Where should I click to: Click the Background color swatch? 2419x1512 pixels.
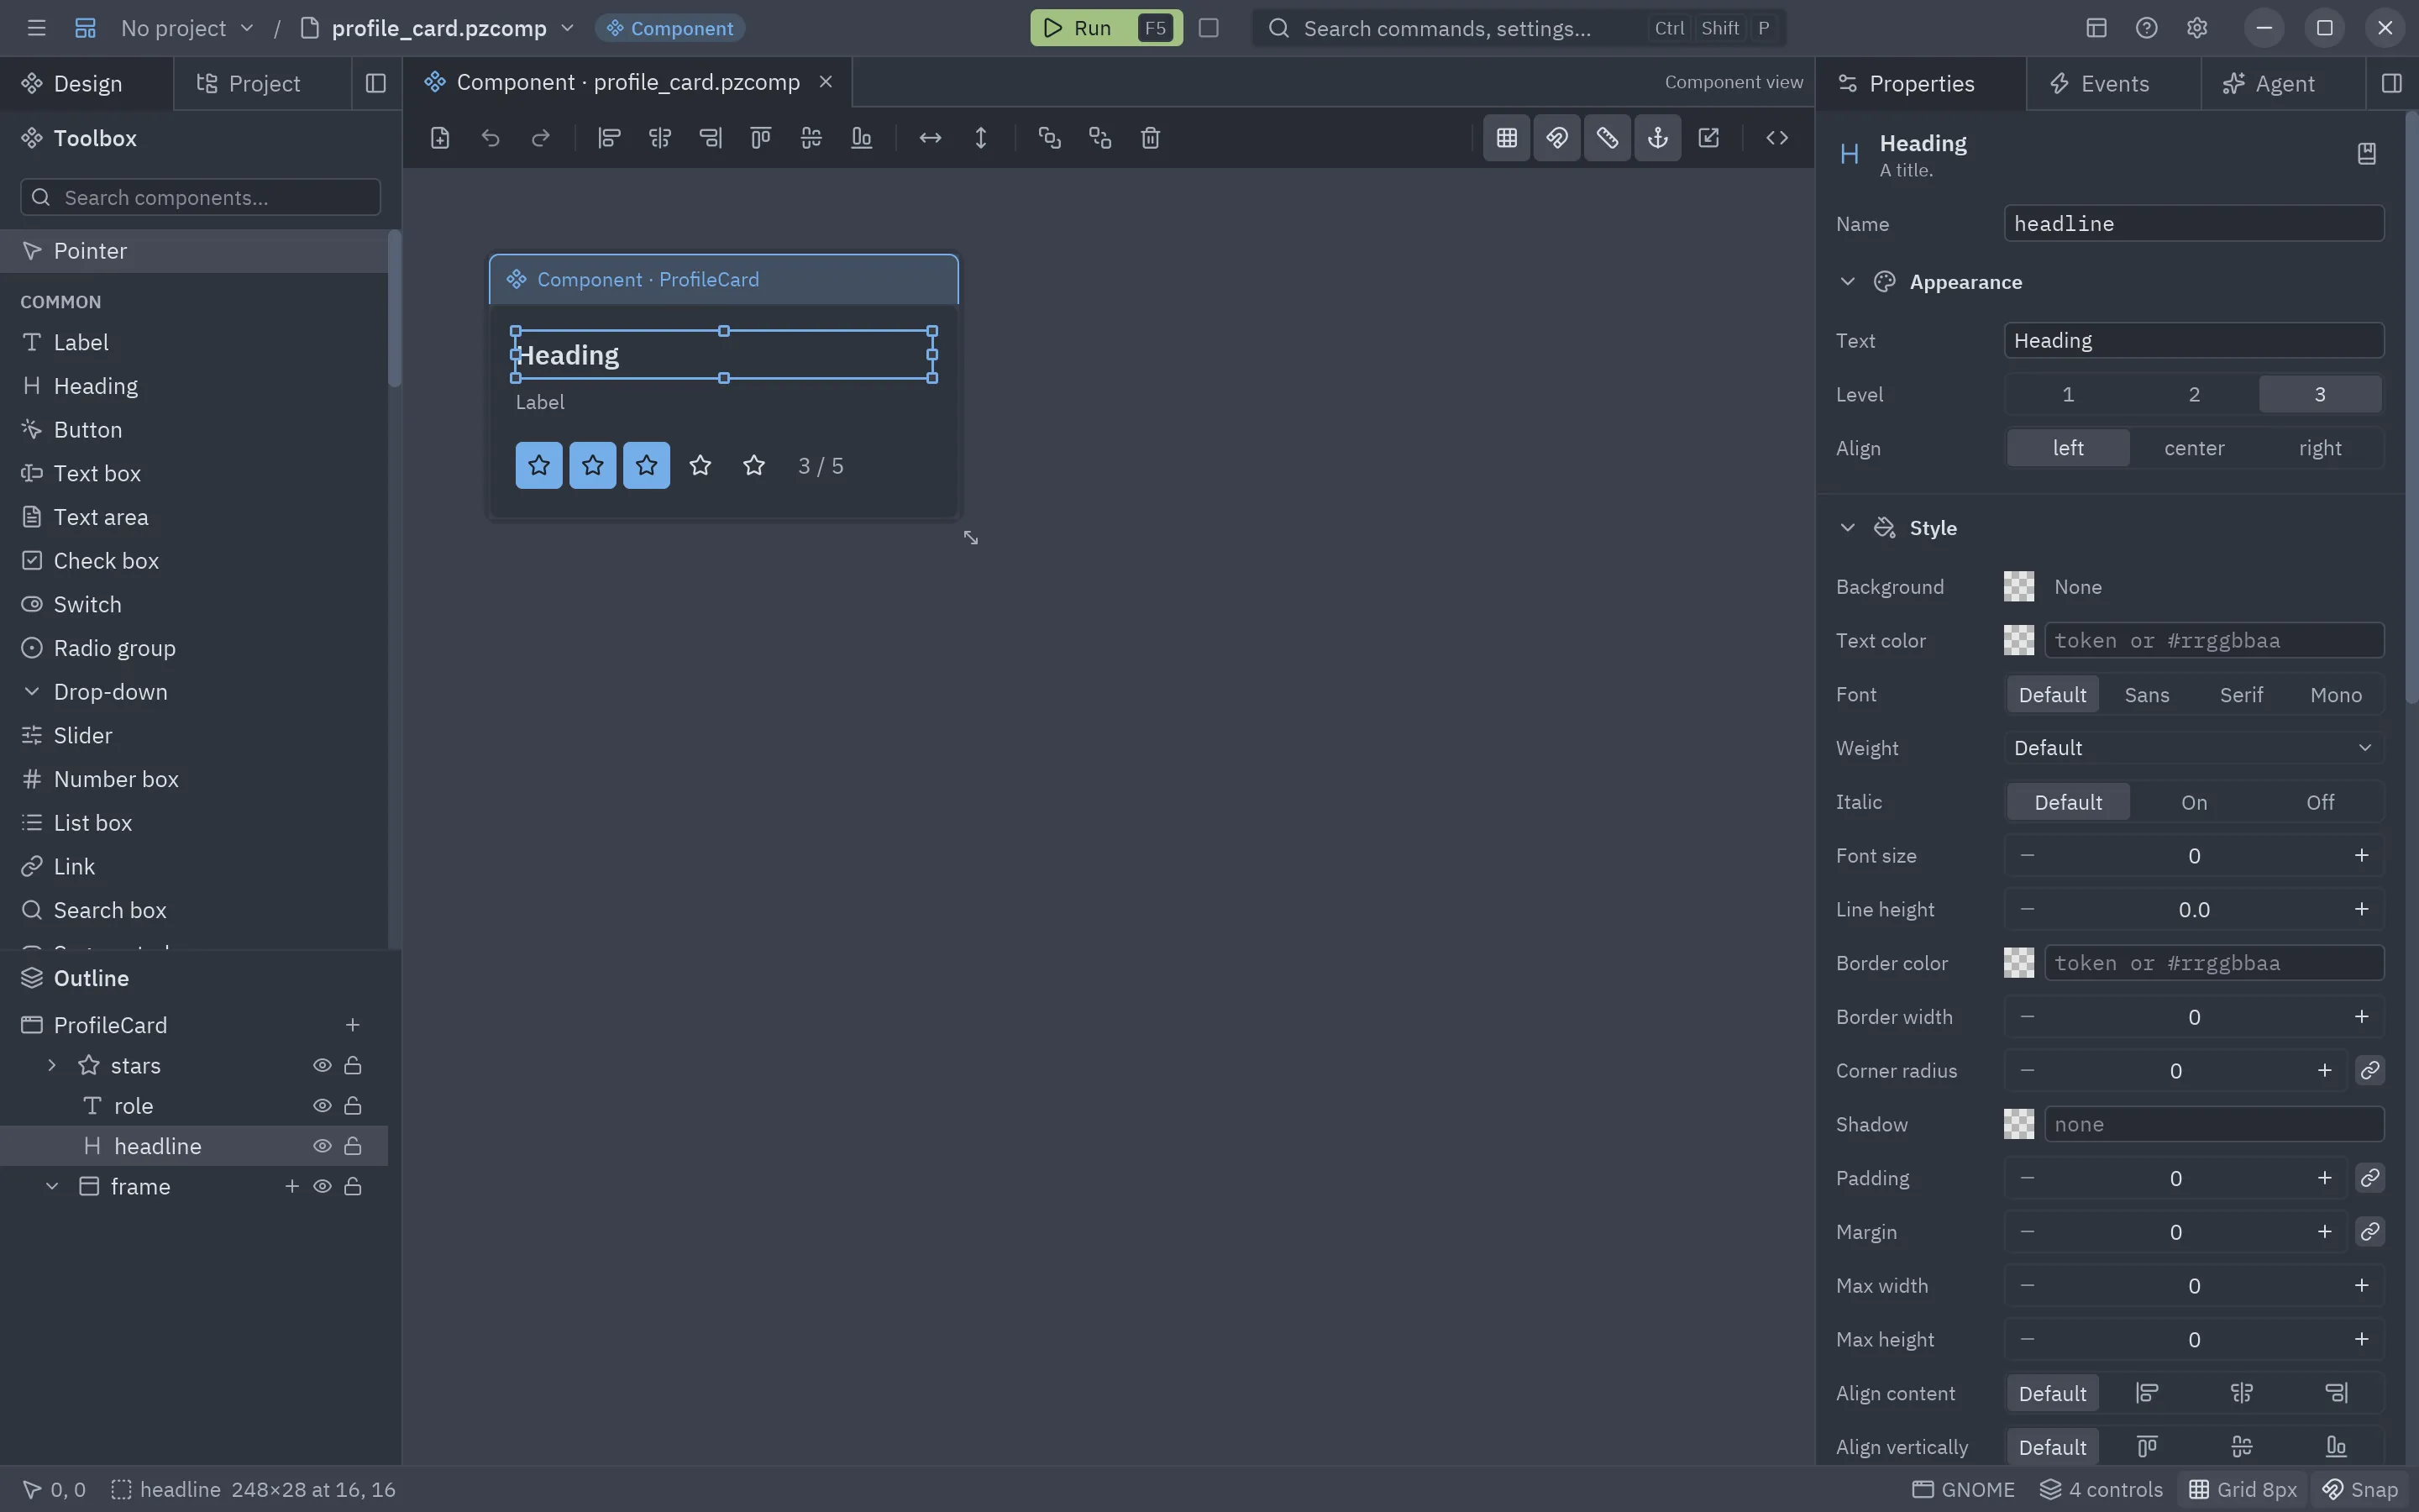coord(2018,587)
